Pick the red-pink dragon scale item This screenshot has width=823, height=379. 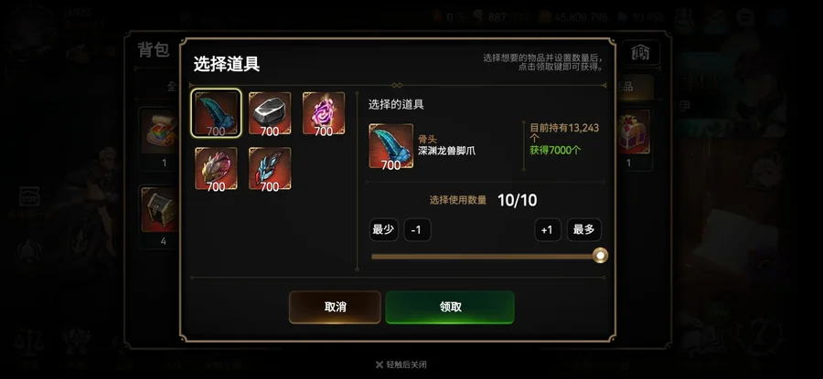tap(216, 168)
